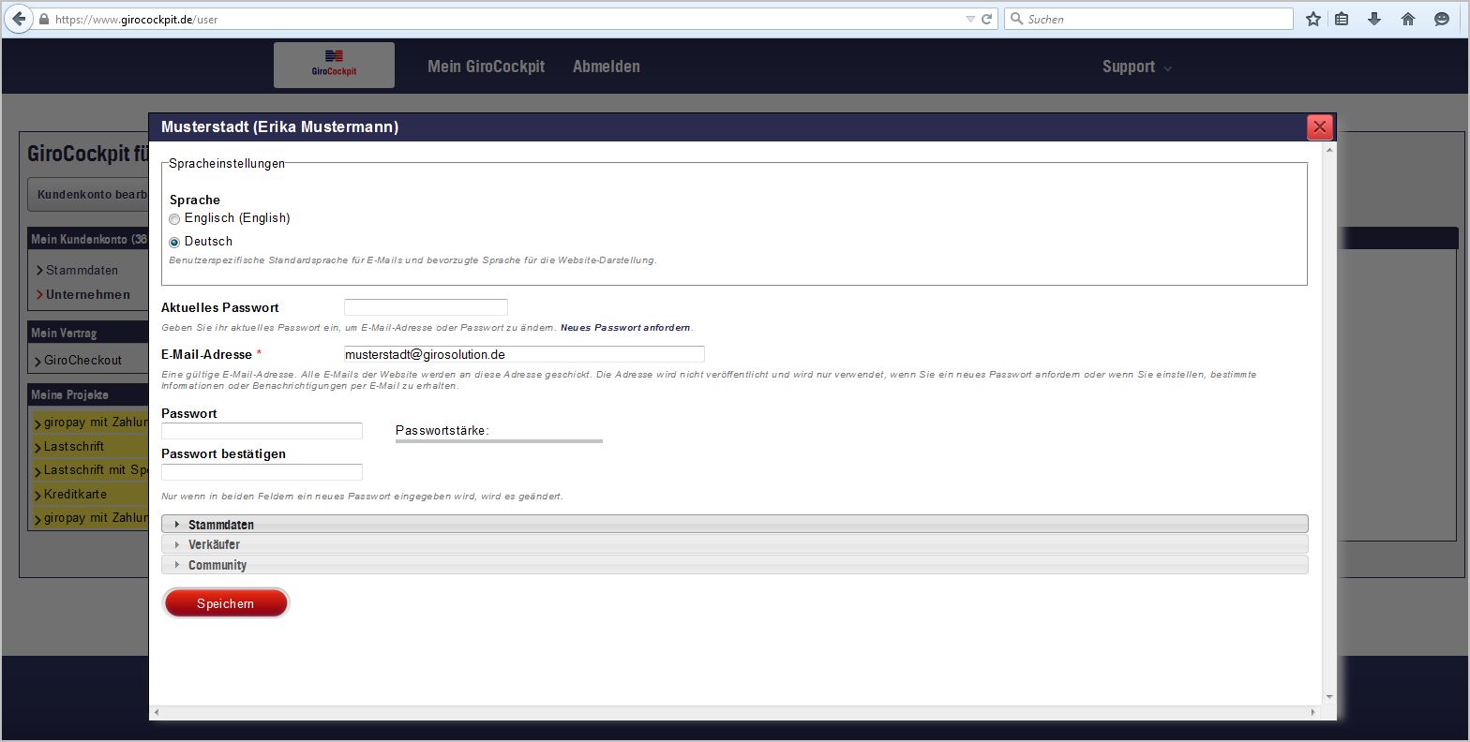The image size is (1470, 742).
Task: Select Deutsch language option
Action: pyautogui.click(x=174, y=243)
